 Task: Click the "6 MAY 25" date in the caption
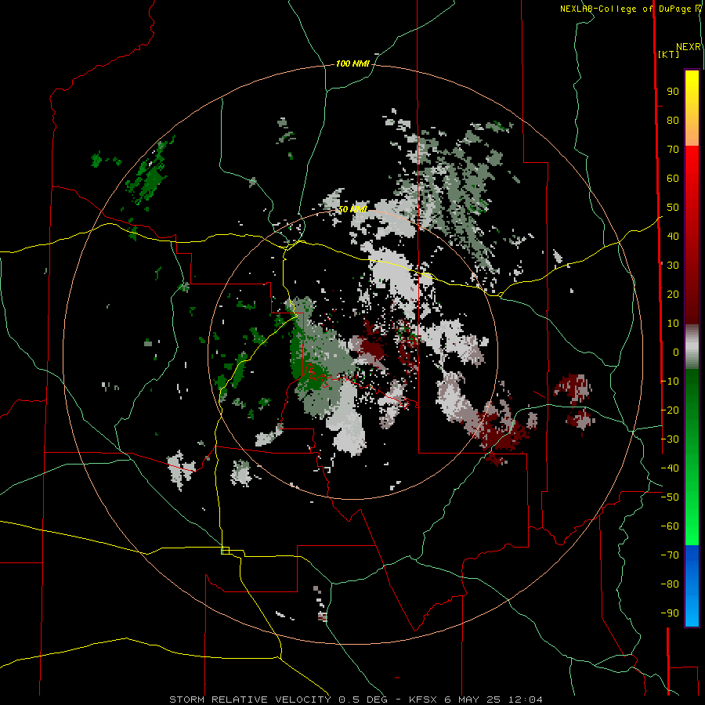[472, 700]
